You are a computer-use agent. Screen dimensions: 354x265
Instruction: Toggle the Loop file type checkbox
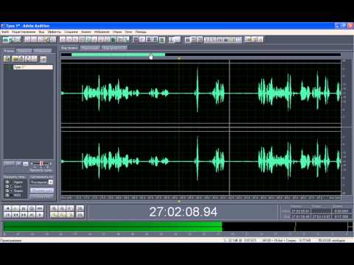point(7,186)
